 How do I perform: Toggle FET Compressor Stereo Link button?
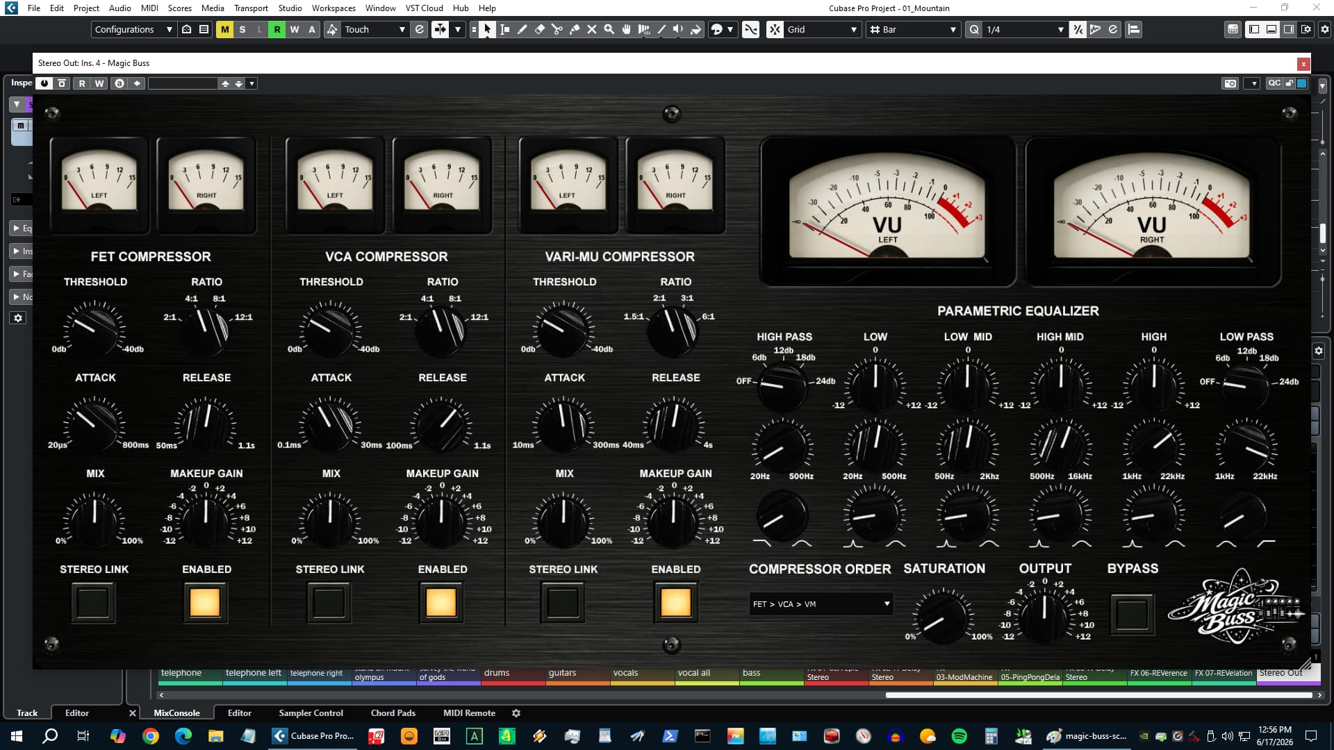point(93,602)
